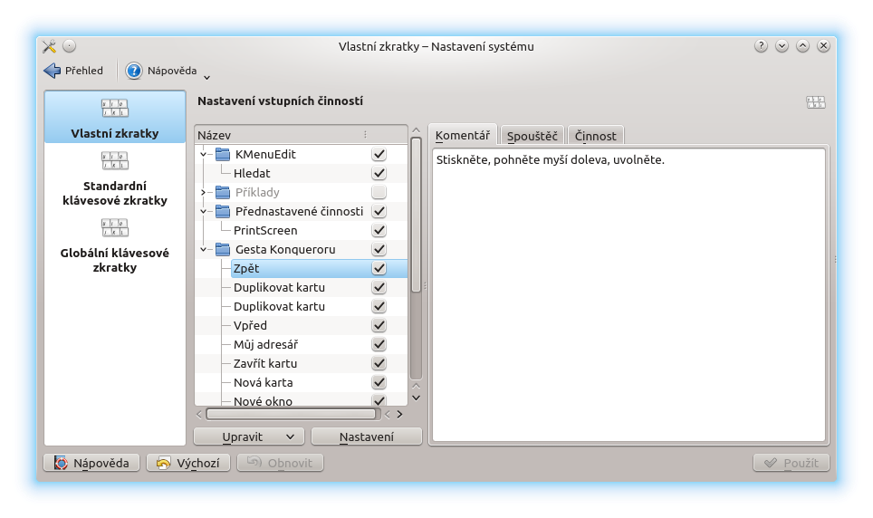
Task: Enable the Příklady checkbox
Action: [x=379, y=192]
